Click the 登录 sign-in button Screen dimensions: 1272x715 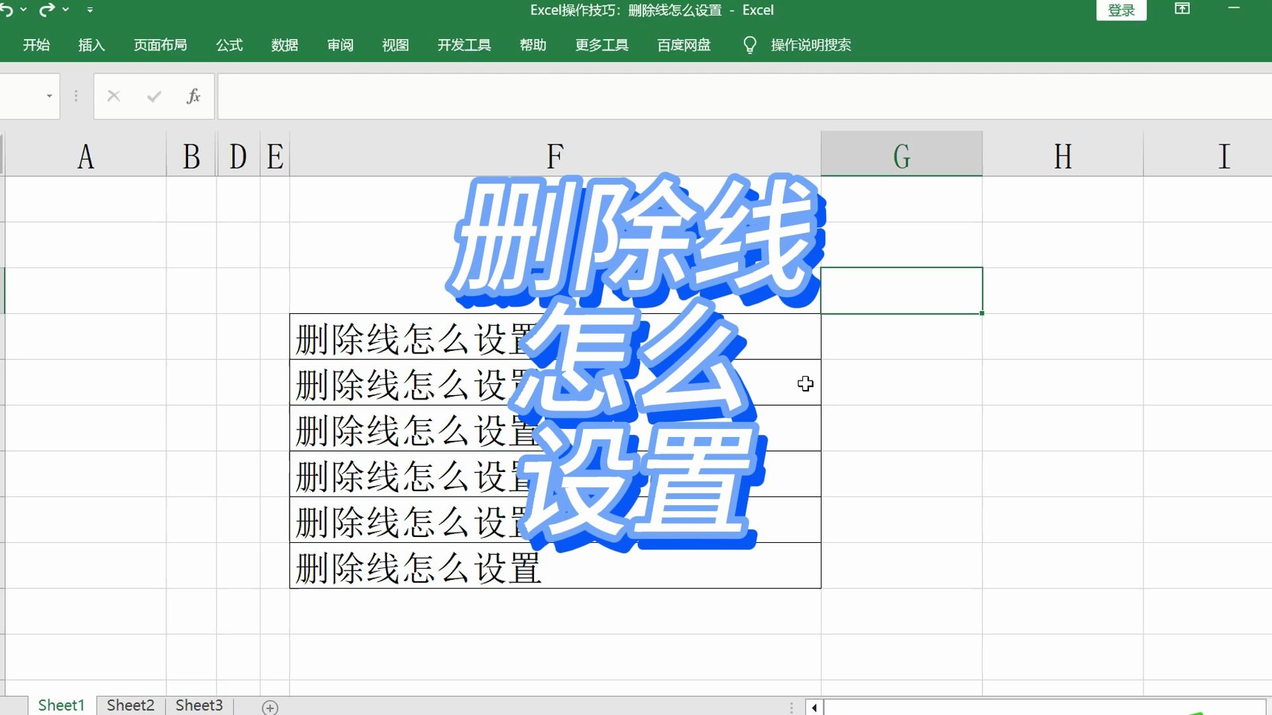tap(1122, 10)
